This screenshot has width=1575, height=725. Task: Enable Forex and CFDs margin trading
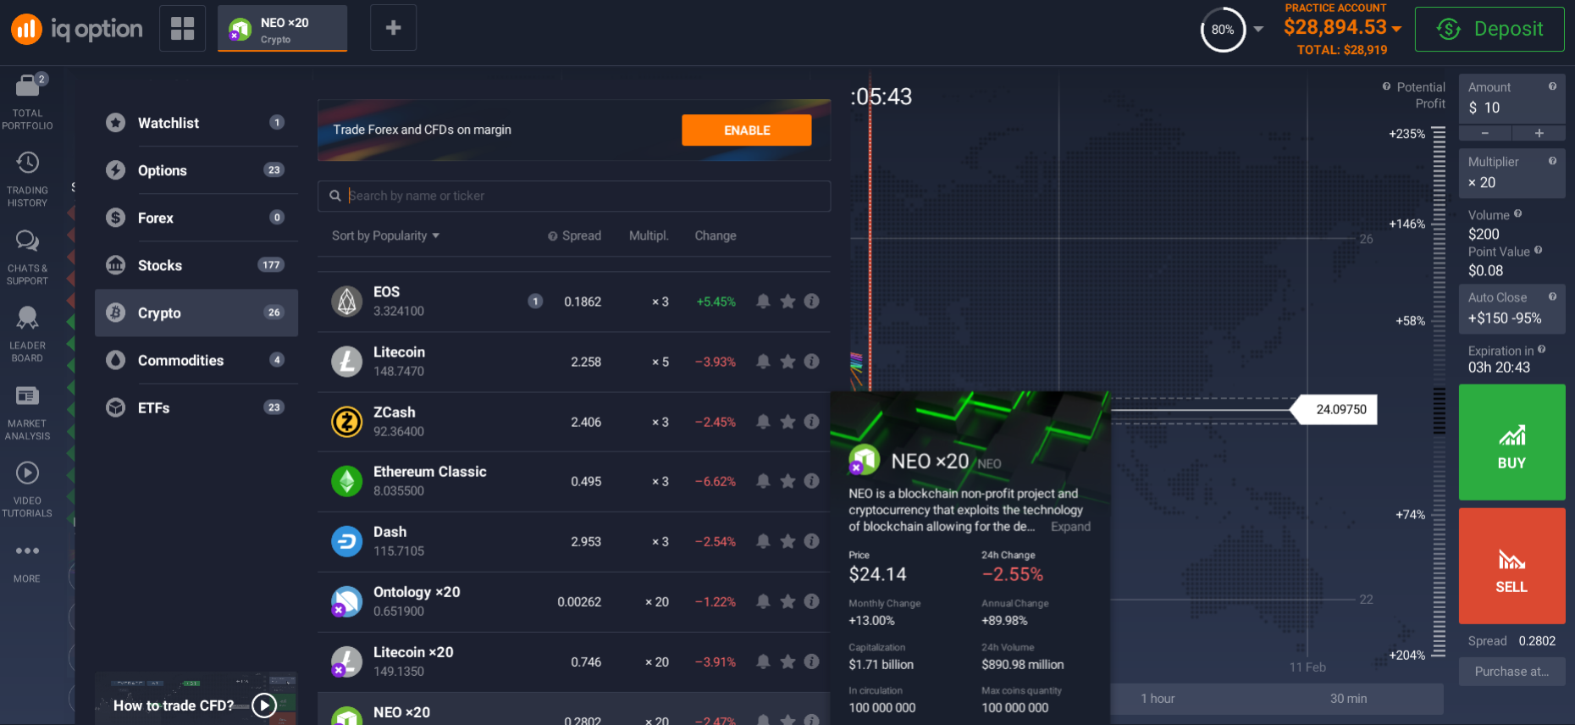[x=746, y=130]
